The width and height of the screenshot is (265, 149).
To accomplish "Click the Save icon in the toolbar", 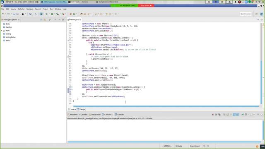I will click(x=14, y=14).
